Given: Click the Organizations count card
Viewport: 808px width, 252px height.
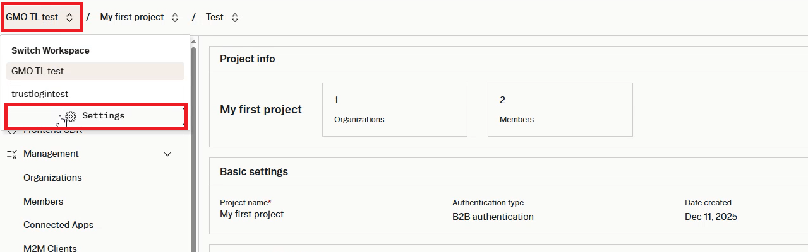Looking at the screenshot, I should 395,110.
